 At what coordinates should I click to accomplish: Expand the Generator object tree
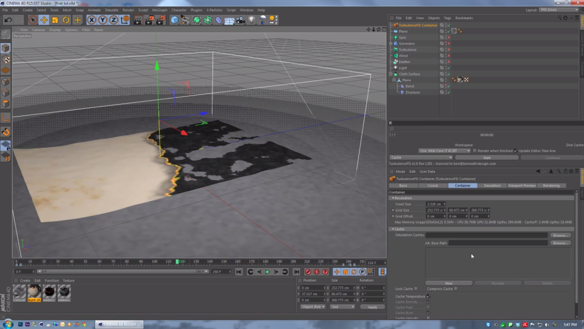point(391,44)
